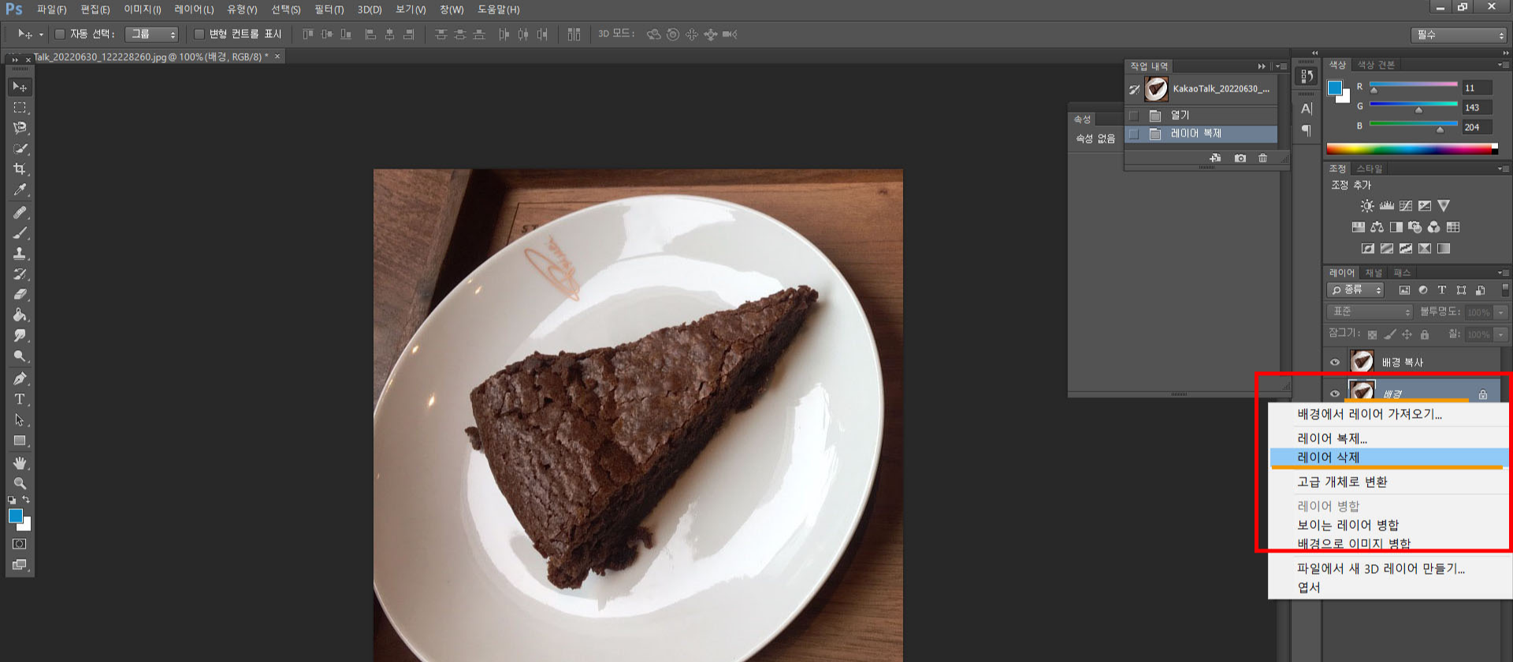1513x662 pixels.
Task: Select 열기 history state
Action: pos(1201,116)
